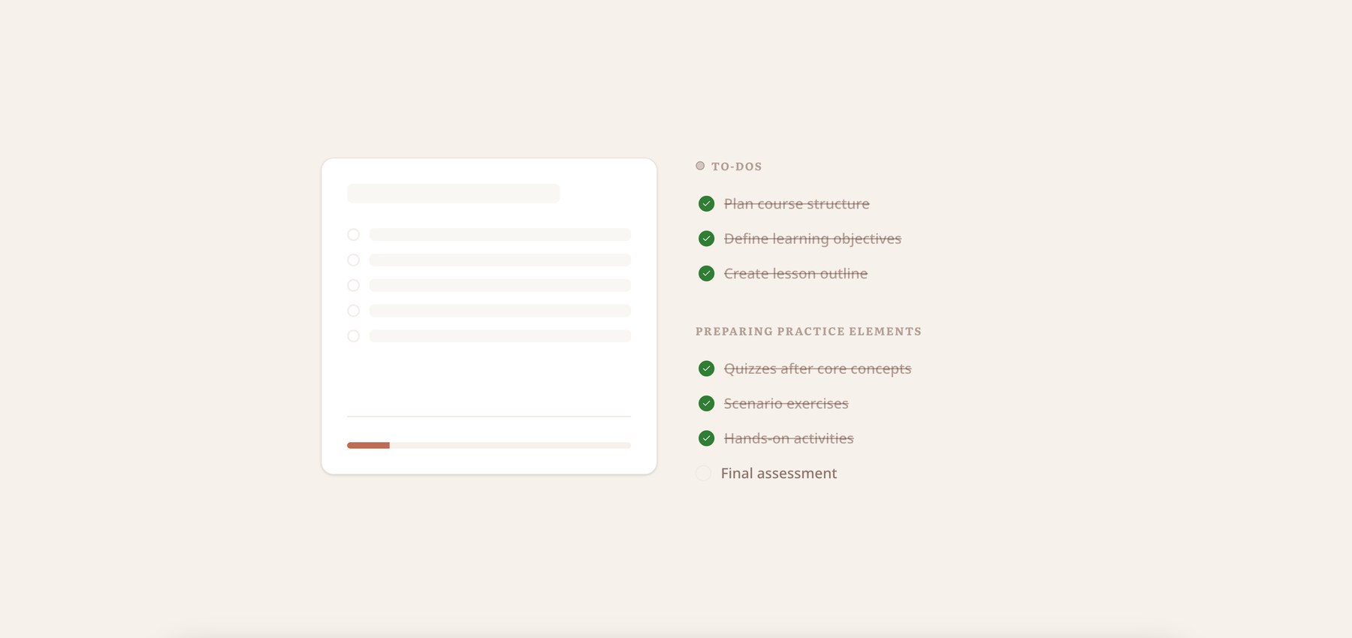Screen dimensions: 1352x638
Task: Uncheck the Plan course structure checkmark
Action: [706, 203]
